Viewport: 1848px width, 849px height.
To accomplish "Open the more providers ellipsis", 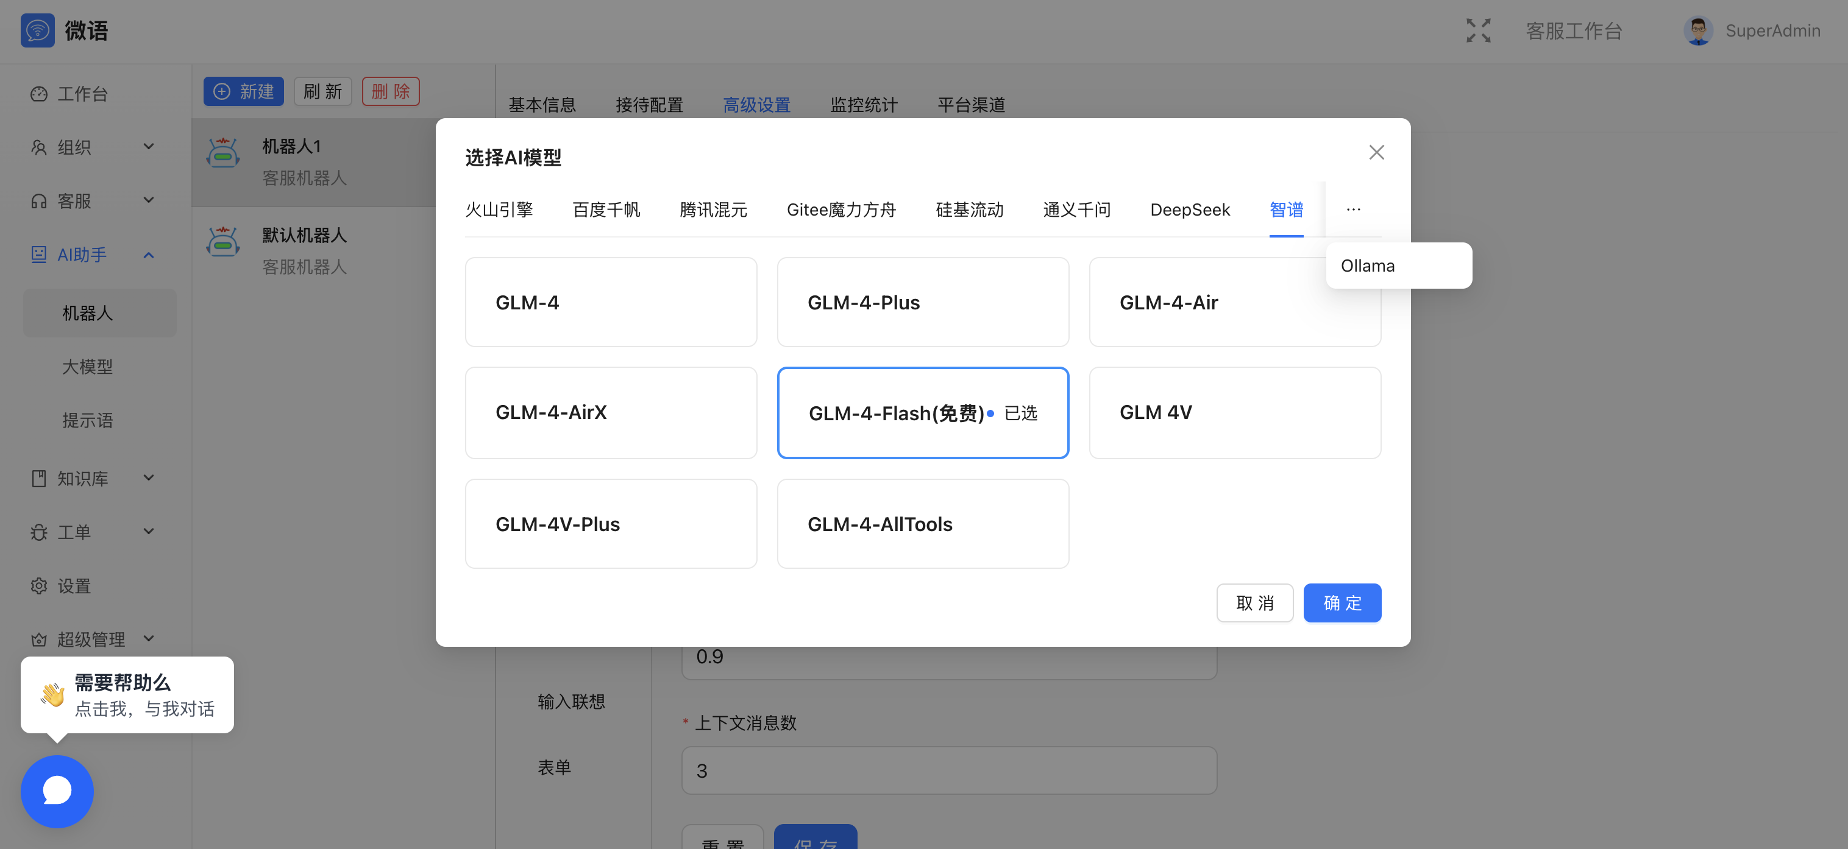I will [x=1353, y=210].
